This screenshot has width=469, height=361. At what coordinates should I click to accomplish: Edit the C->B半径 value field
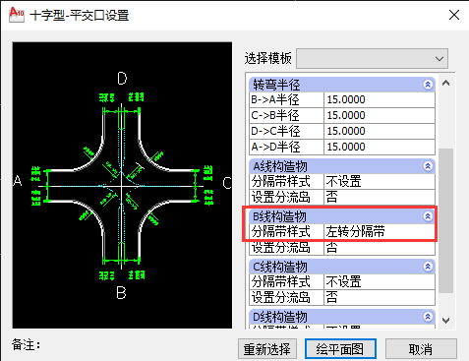point(380,115)
